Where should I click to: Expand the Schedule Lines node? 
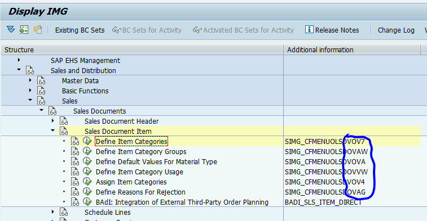pos(53,212)
